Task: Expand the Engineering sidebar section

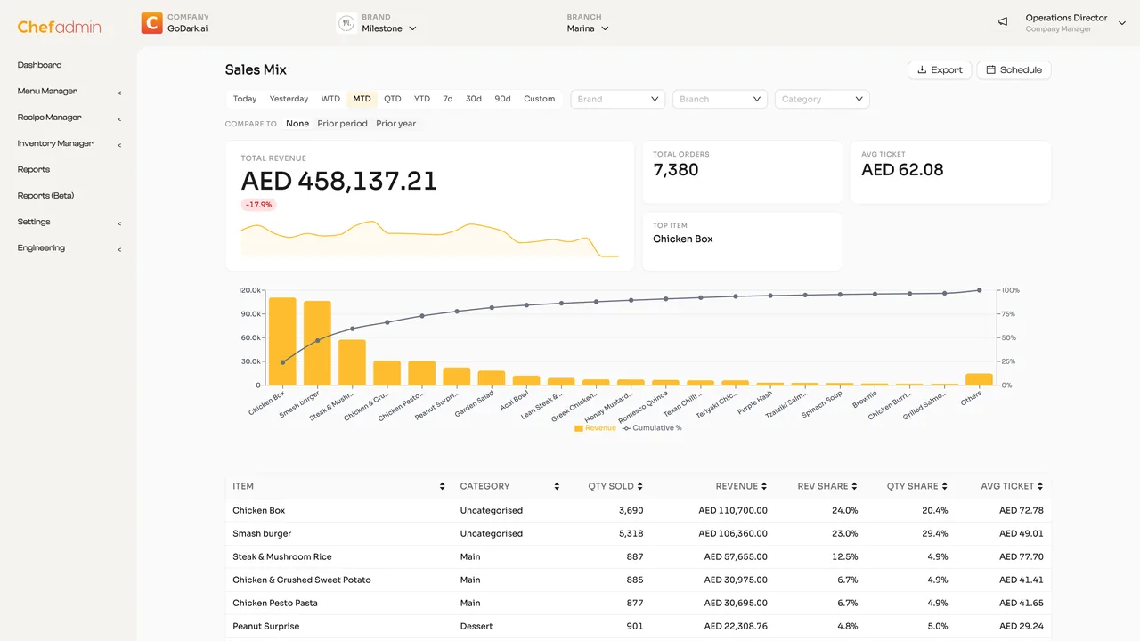Action: click(x=69, y=248)
